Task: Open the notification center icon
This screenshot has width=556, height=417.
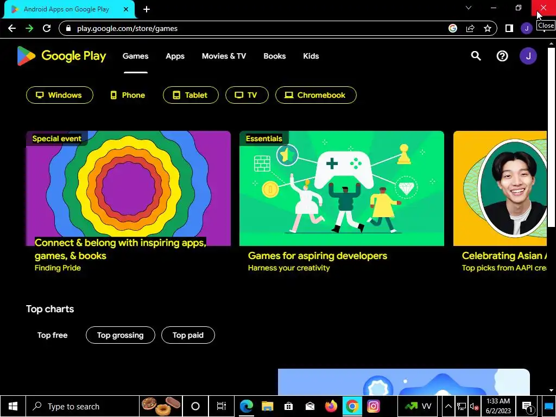Action: pos(528,407)
